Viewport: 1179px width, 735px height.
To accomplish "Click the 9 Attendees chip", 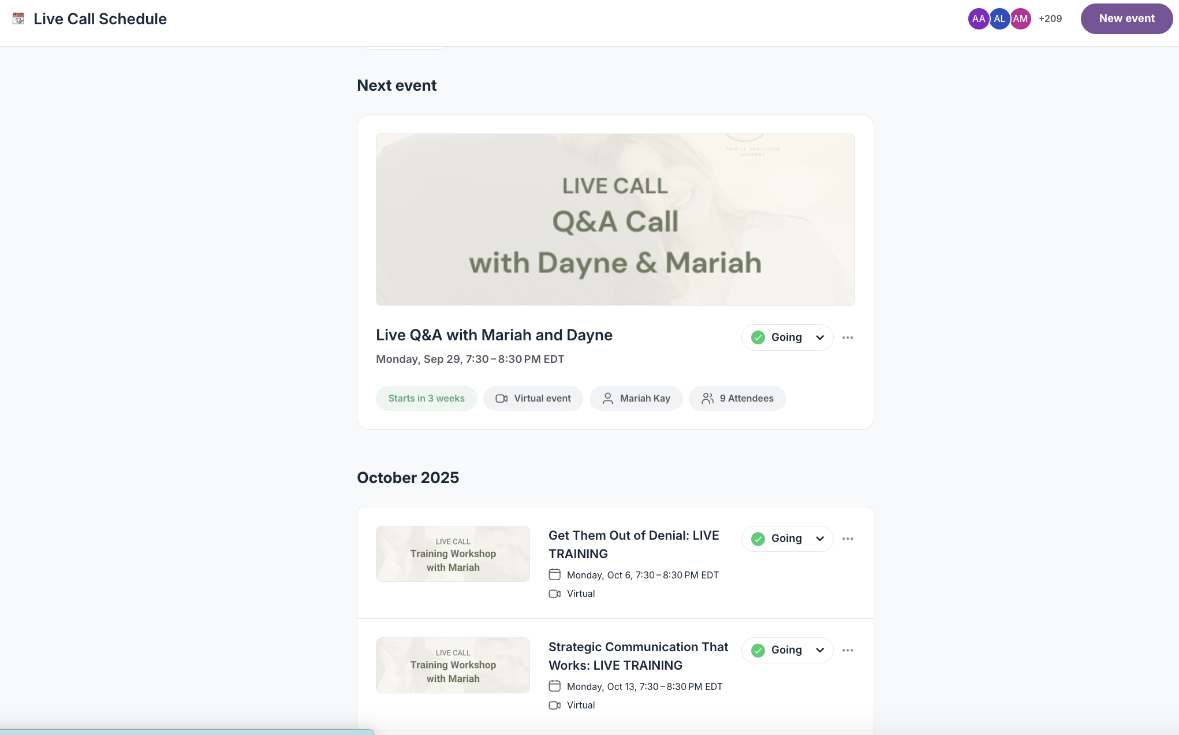I will (x=737, y=398).
